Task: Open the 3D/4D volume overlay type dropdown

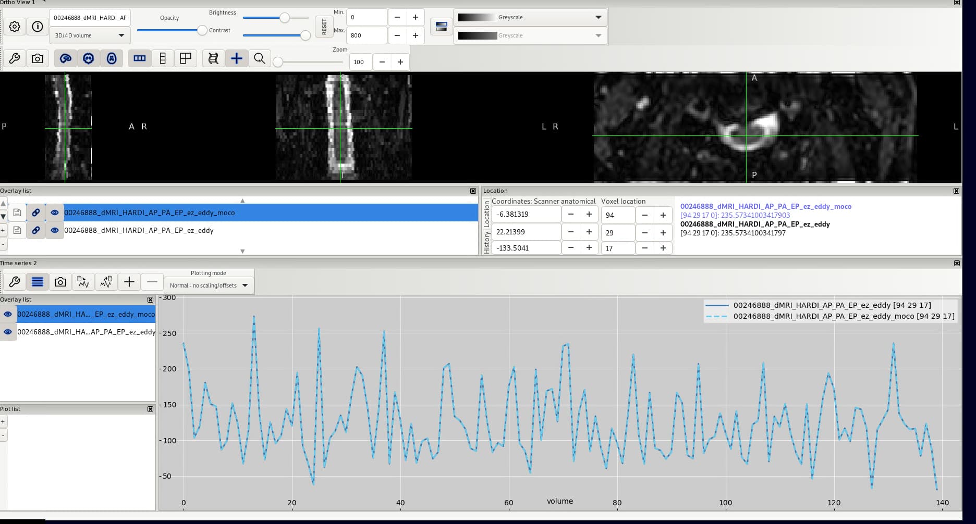Action: tap(90, 35)
